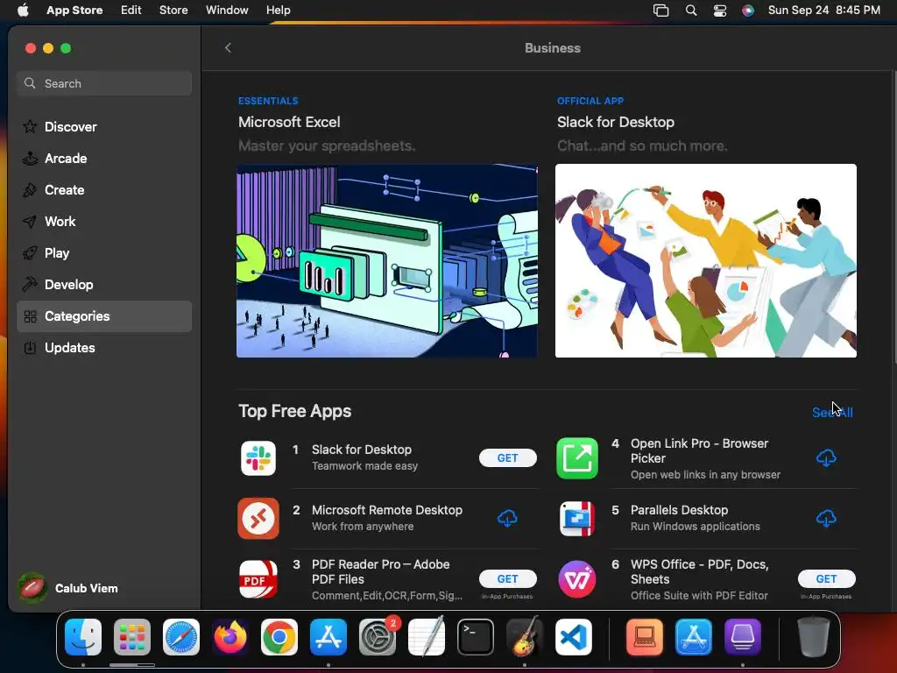
Task: Redownload Parallels Desktop via cloud icon
Action: click(826, 519)
